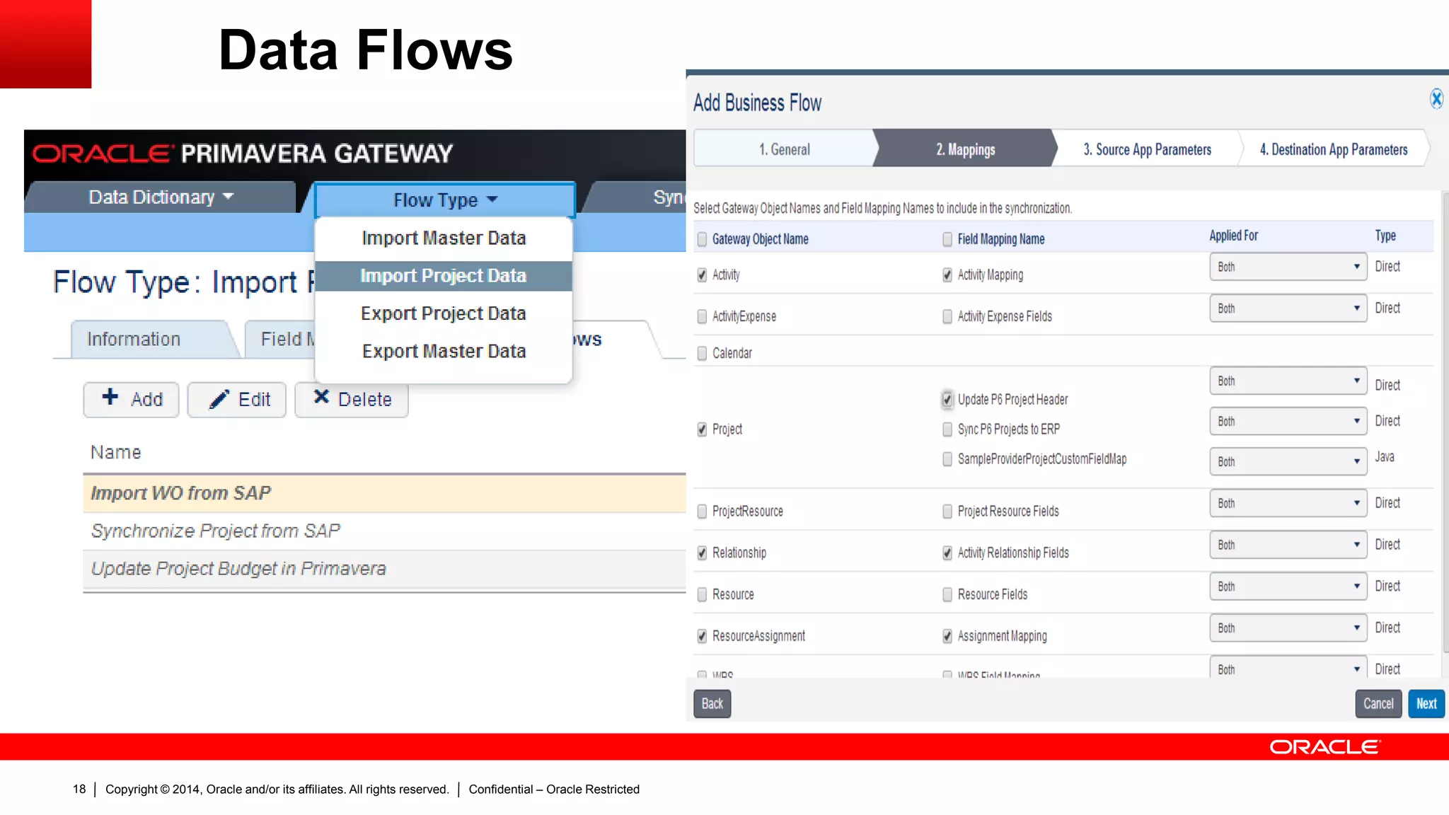Screen dimensions: 1449x815
Task: Toggle Update P6 Project Header checkbox
Action: coord(947,400)
